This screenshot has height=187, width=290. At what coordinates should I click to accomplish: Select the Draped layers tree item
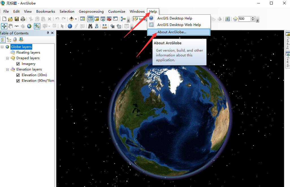pyautogui.click(x=28, y=58)
